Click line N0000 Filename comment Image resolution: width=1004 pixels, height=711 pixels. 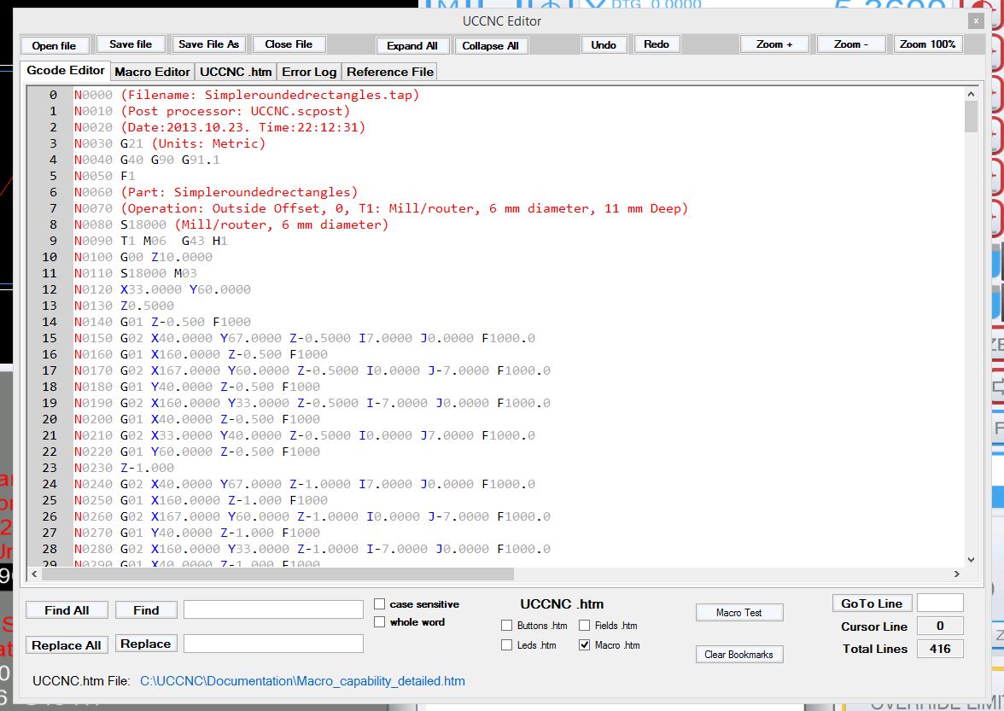[x=247, y=95]
